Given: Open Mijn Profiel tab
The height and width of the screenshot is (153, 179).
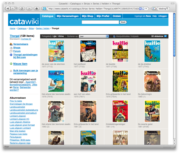Looking at the screenshot, I should 103,16.
